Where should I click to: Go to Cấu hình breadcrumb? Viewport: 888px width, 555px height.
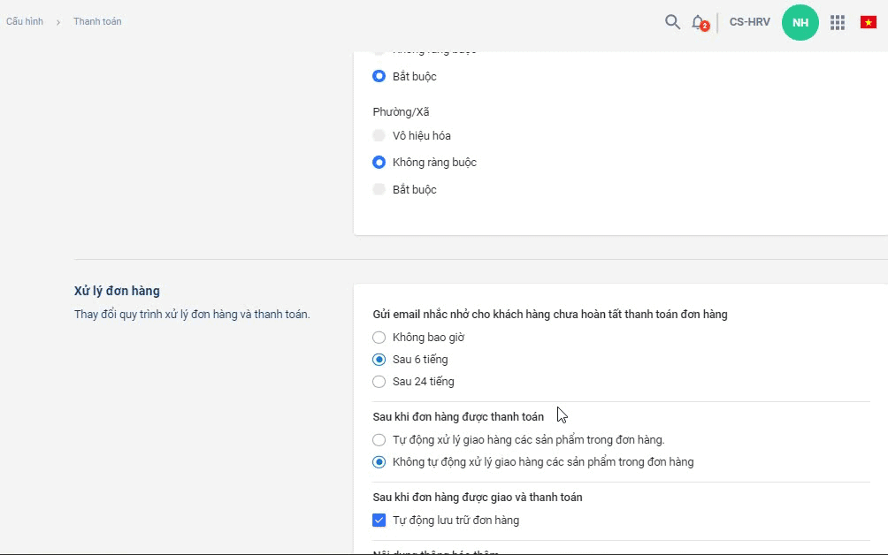25,21
